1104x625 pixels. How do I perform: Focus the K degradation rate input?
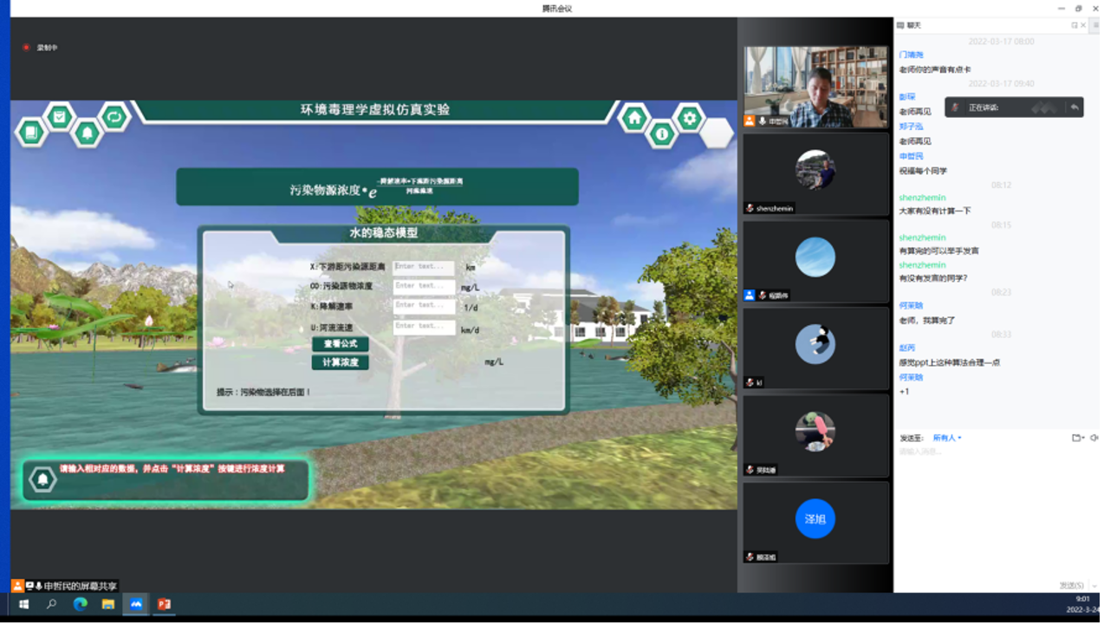(x=424, y=306)
